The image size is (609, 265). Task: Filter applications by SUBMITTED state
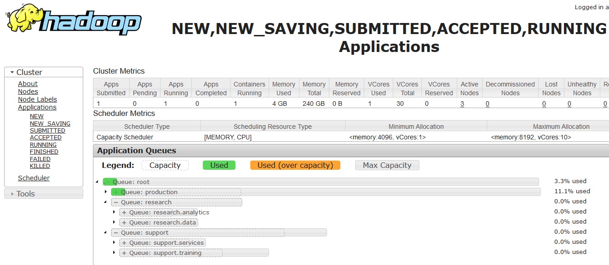[47, 131]
